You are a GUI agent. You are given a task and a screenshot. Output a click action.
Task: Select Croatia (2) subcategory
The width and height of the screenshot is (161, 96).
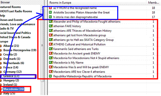click(10, 55)
